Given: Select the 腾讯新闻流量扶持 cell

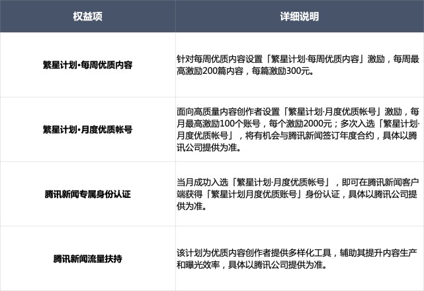Looking at the screenshot, I should pyautogui.click(x=87, y=259).
